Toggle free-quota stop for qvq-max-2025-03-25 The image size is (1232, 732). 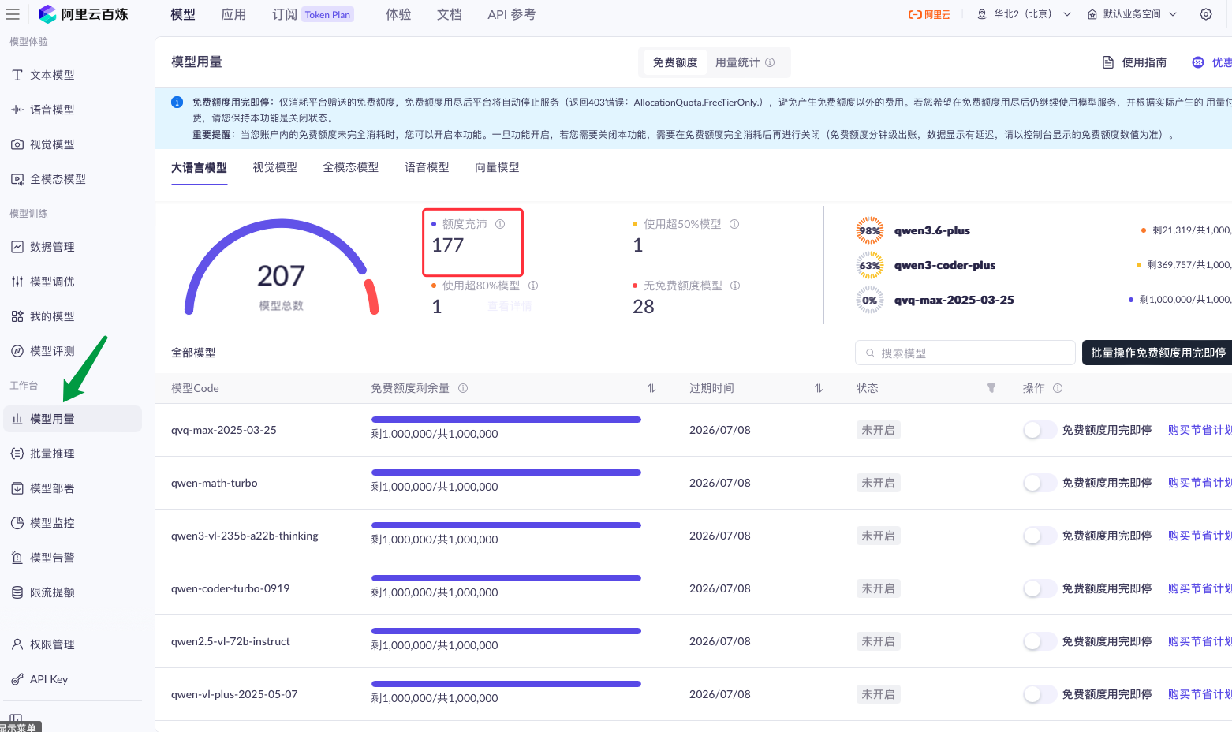point(1040,430)
